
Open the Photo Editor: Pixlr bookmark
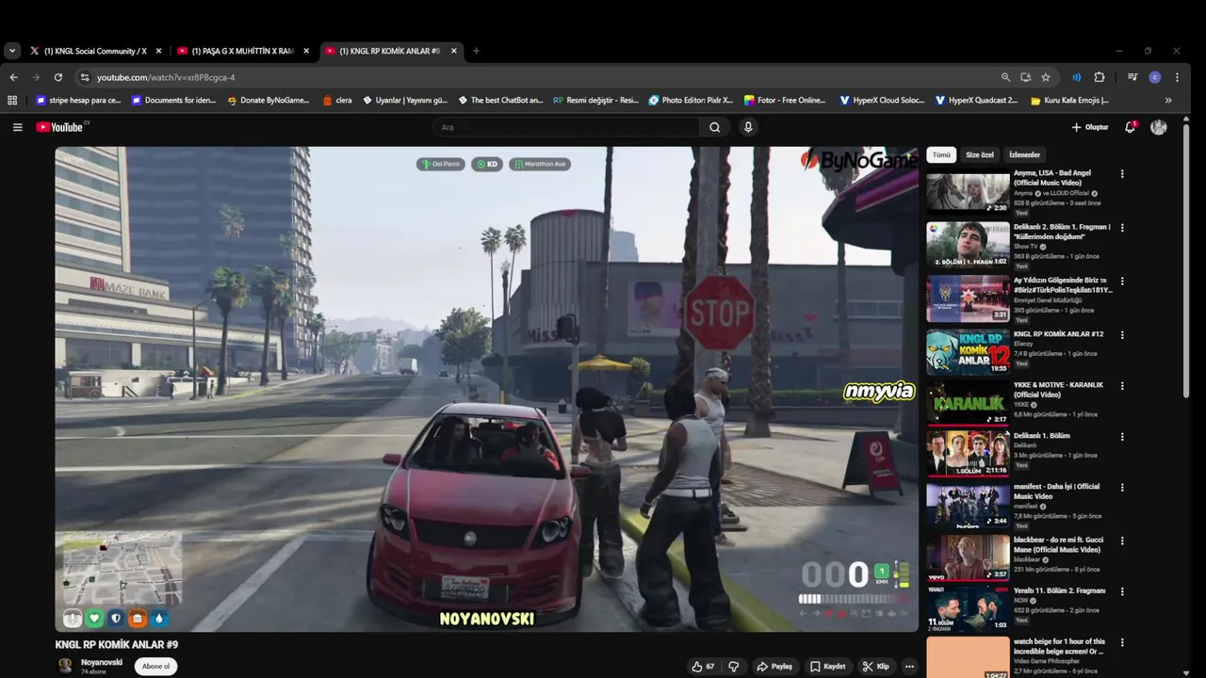tap(690, 100)
